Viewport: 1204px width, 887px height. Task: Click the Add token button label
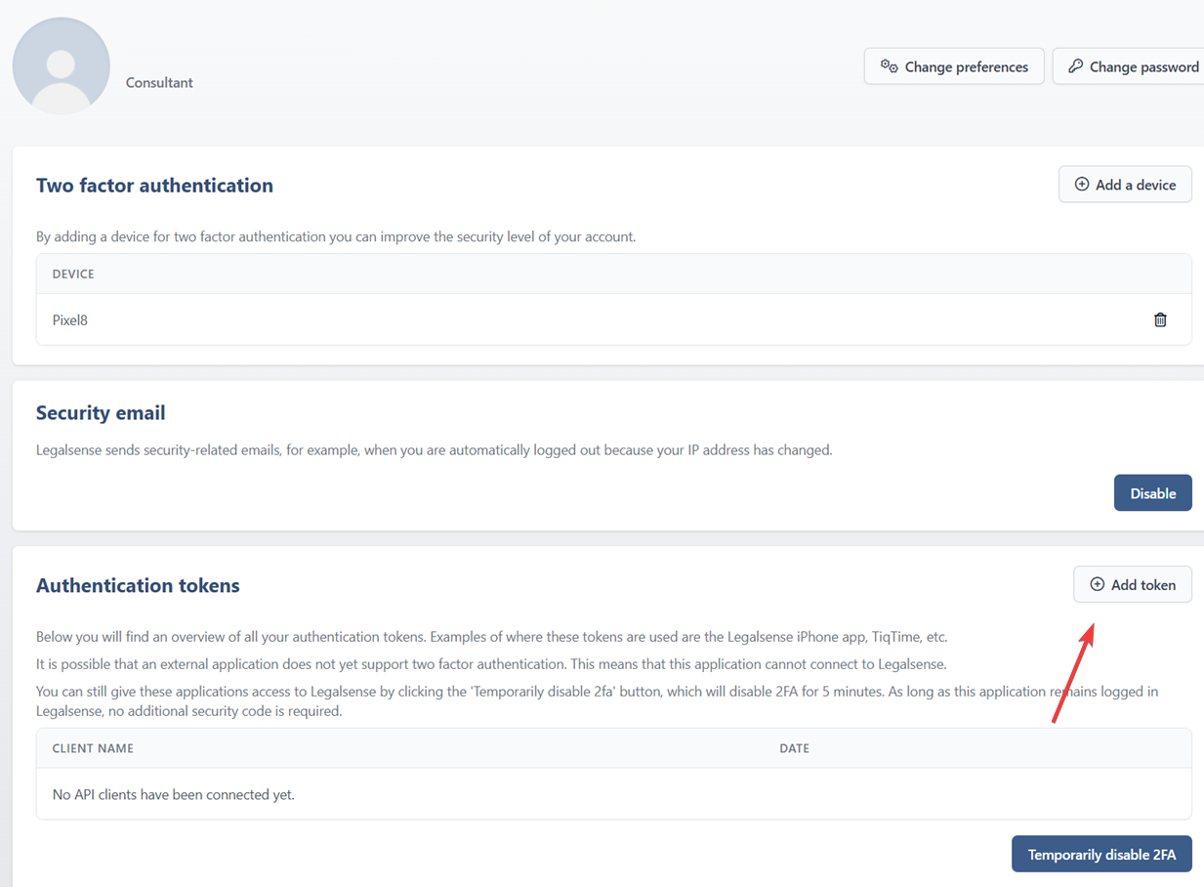(1143, 584)
